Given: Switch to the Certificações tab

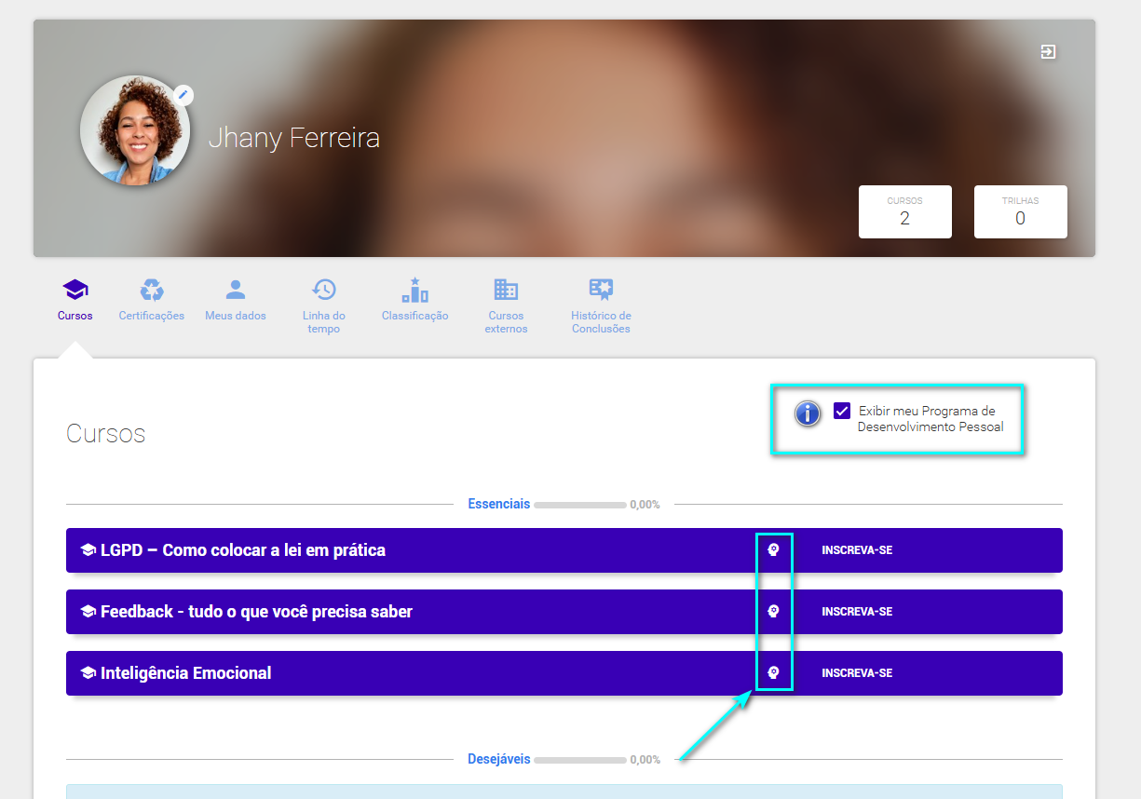Looking at the screenshot, I should click(152, 300).
